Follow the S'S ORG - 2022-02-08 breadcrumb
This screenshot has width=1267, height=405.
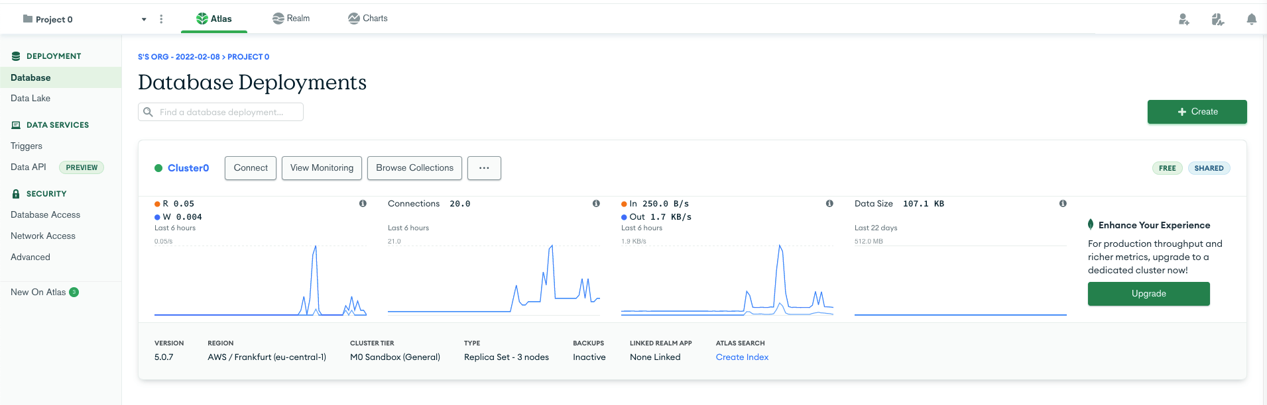coord(178,57)
